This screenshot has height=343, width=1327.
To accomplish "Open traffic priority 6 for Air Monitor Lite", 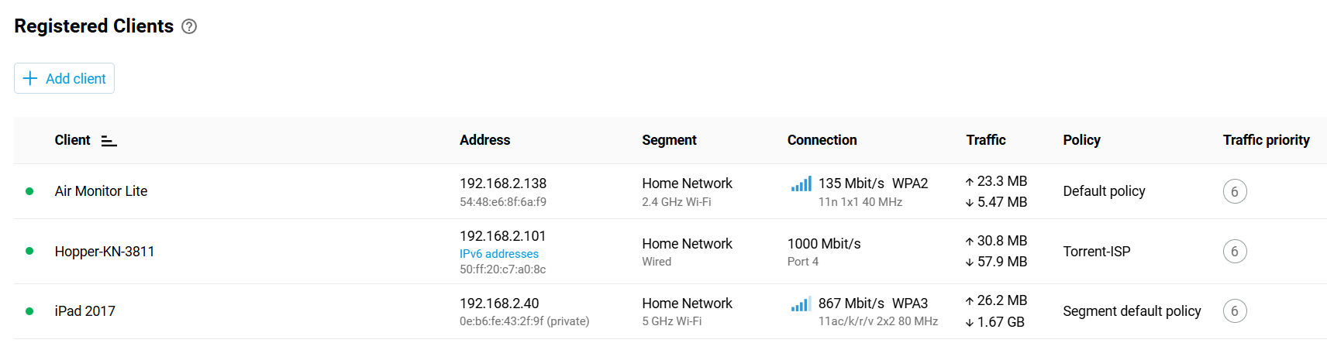I will click(1234, 191).
